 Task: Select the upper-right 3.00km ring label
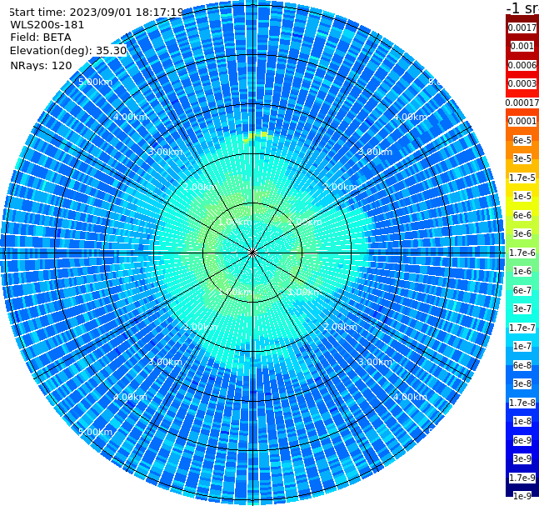tap(376, 152)
